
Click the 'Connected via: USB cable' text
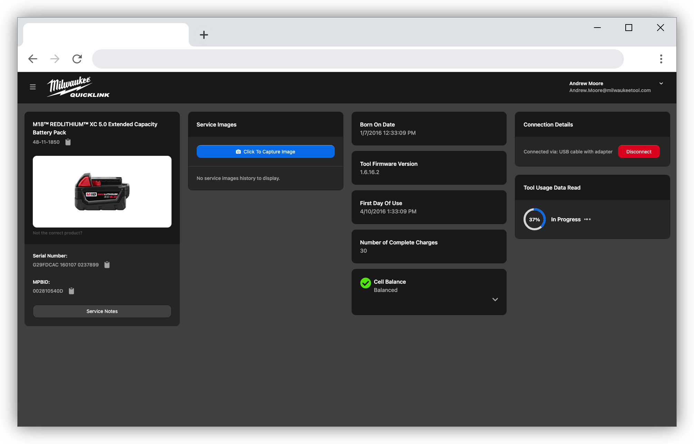(568, 152)
